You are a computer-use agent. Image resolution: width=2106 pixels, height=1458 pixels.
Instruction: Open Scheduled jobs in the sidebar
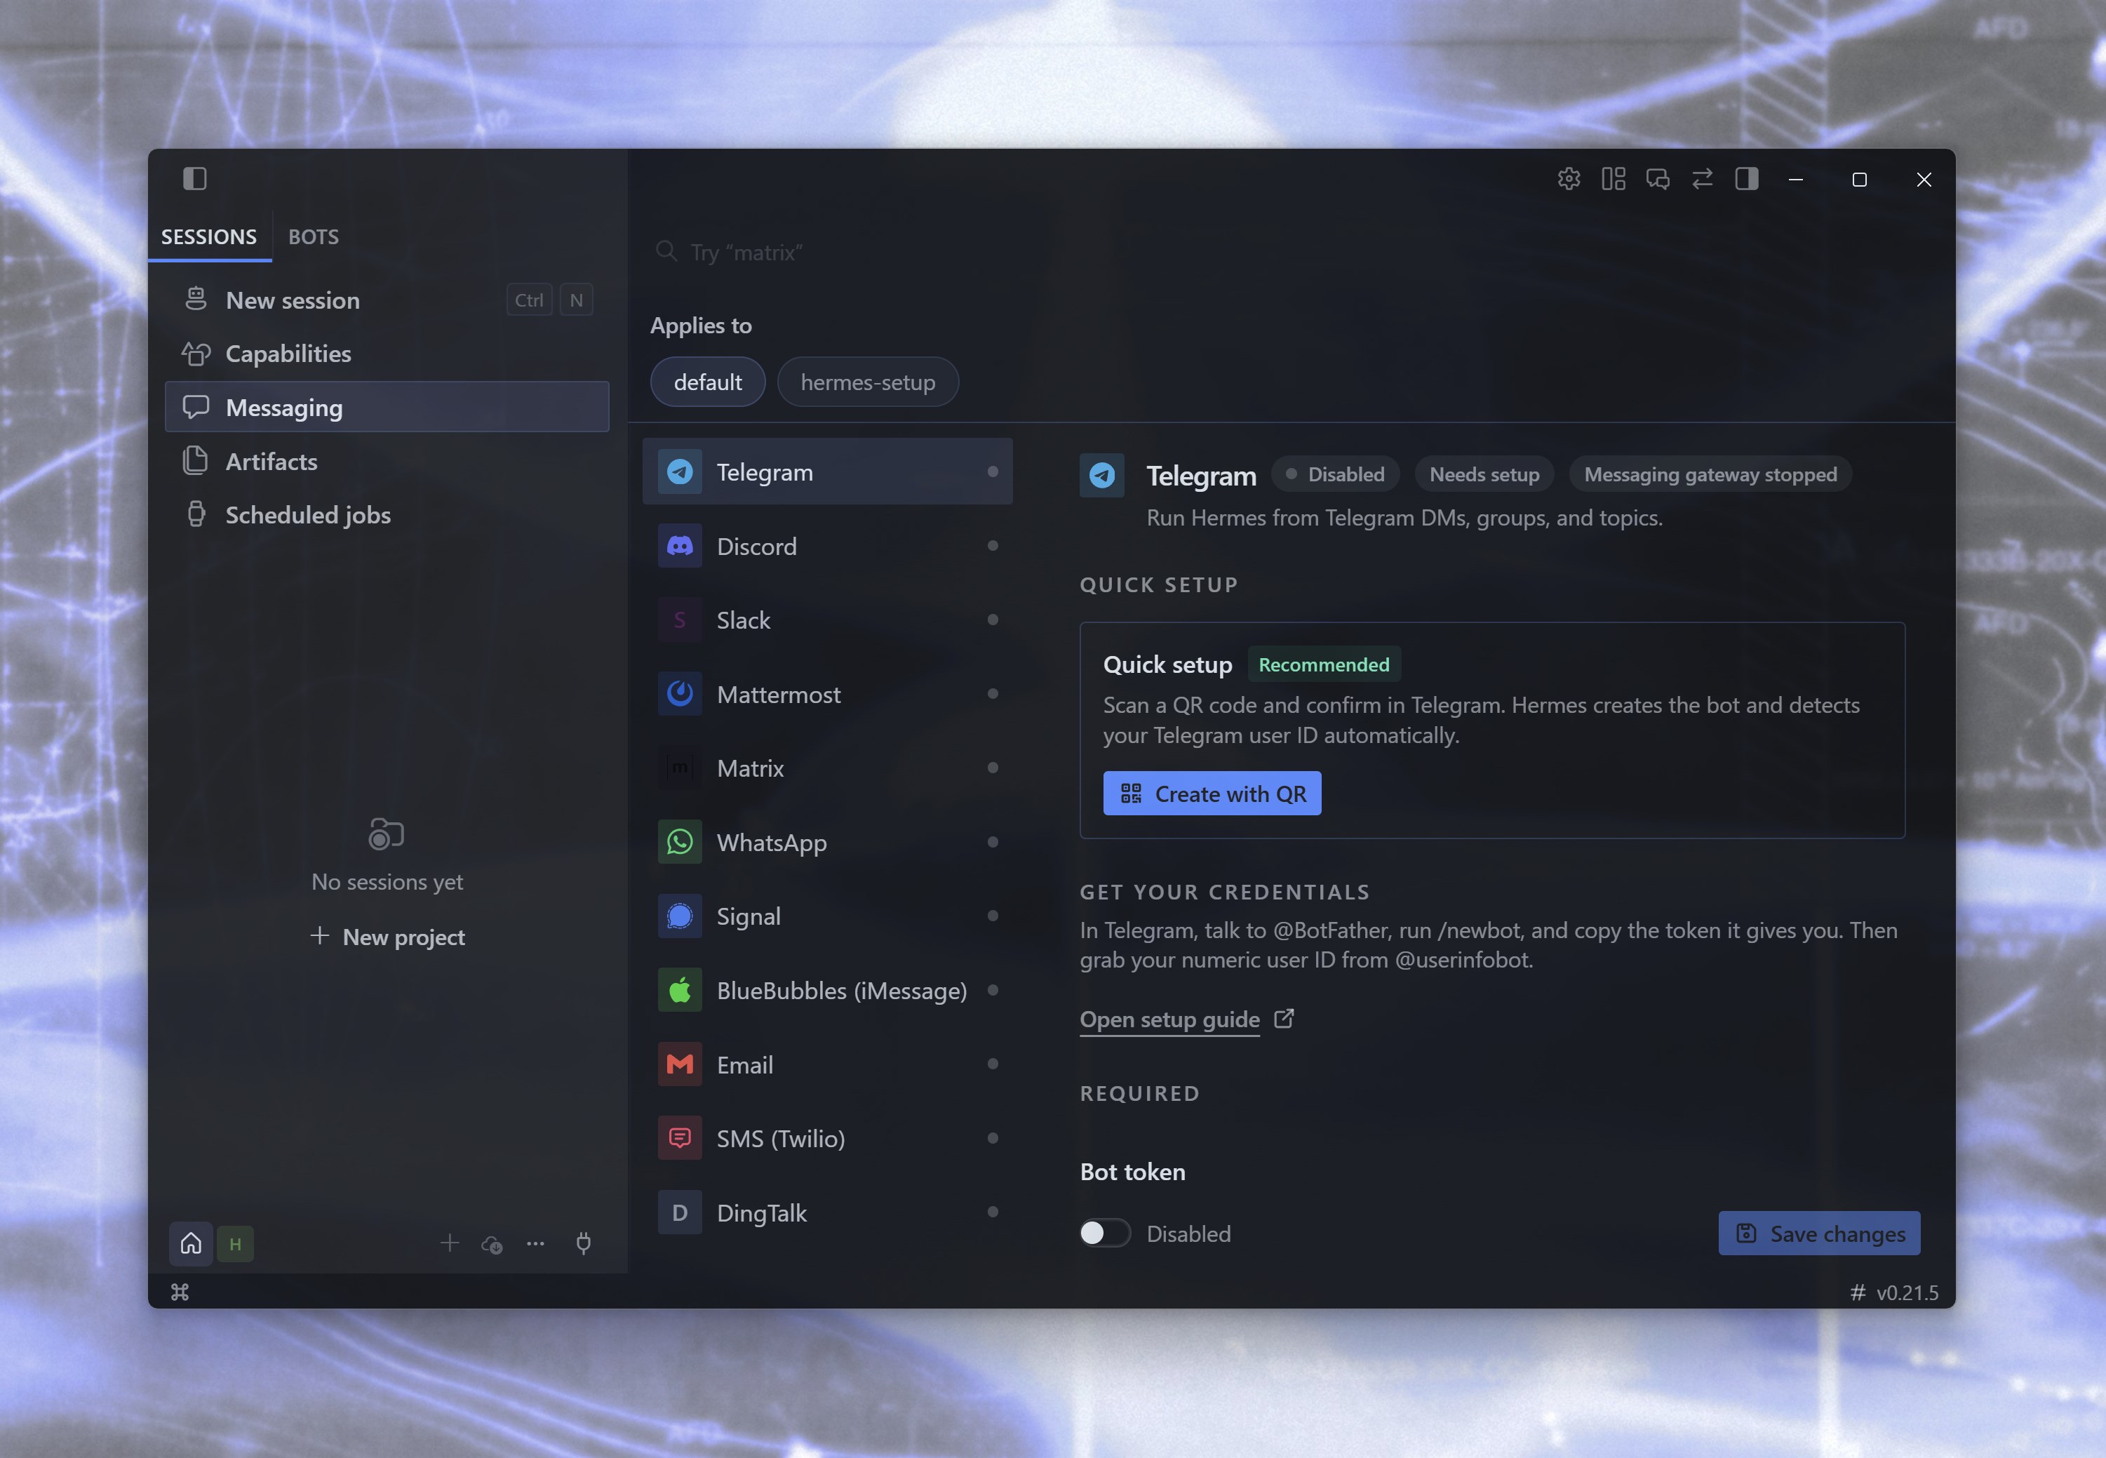[387, 515]
